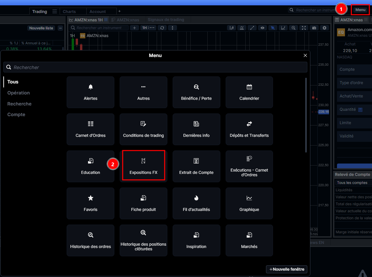Viewport: 372px width, 277px height.
Task: Open the Calendrier tile
Action: coord(249,92)
